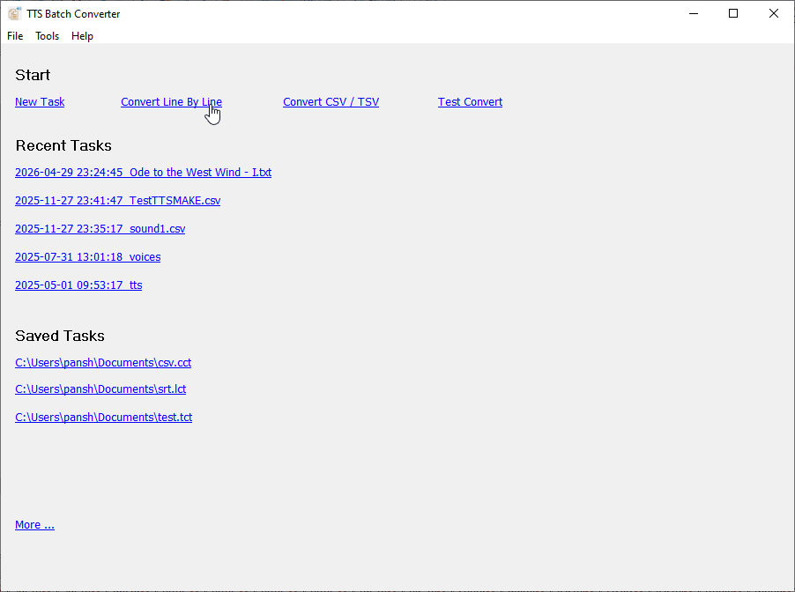Select the Recent Tasks heading

coord(63,145)
